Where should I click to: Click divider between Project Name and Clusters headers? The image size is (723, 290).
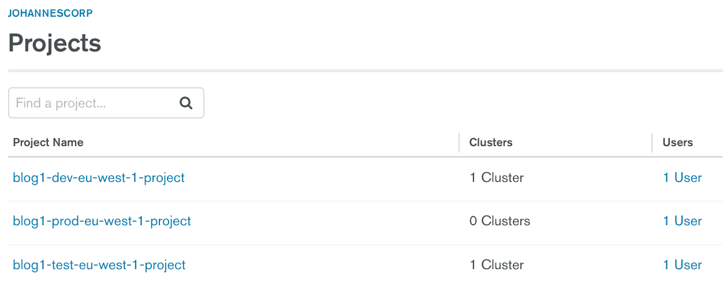pyautogui.click(x=459, y=143)
